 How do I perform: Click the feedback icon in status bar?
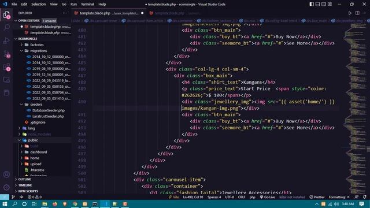click(x=356, y=197)
